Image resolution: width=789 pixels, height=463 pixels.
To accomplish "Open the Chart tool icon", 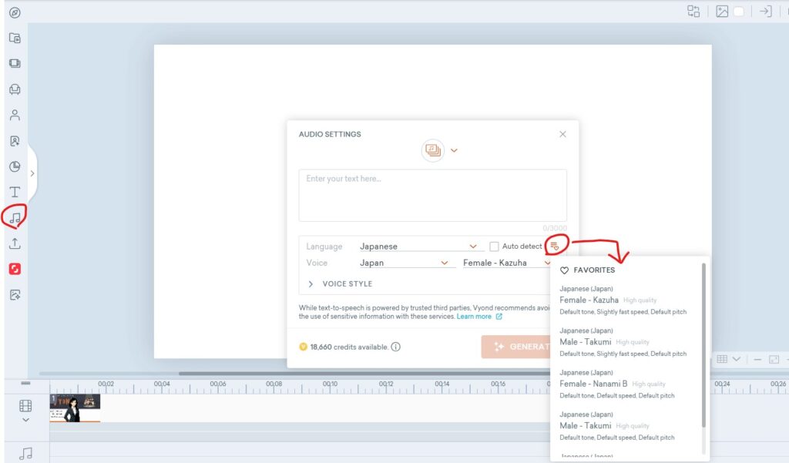I will [15, 166].
